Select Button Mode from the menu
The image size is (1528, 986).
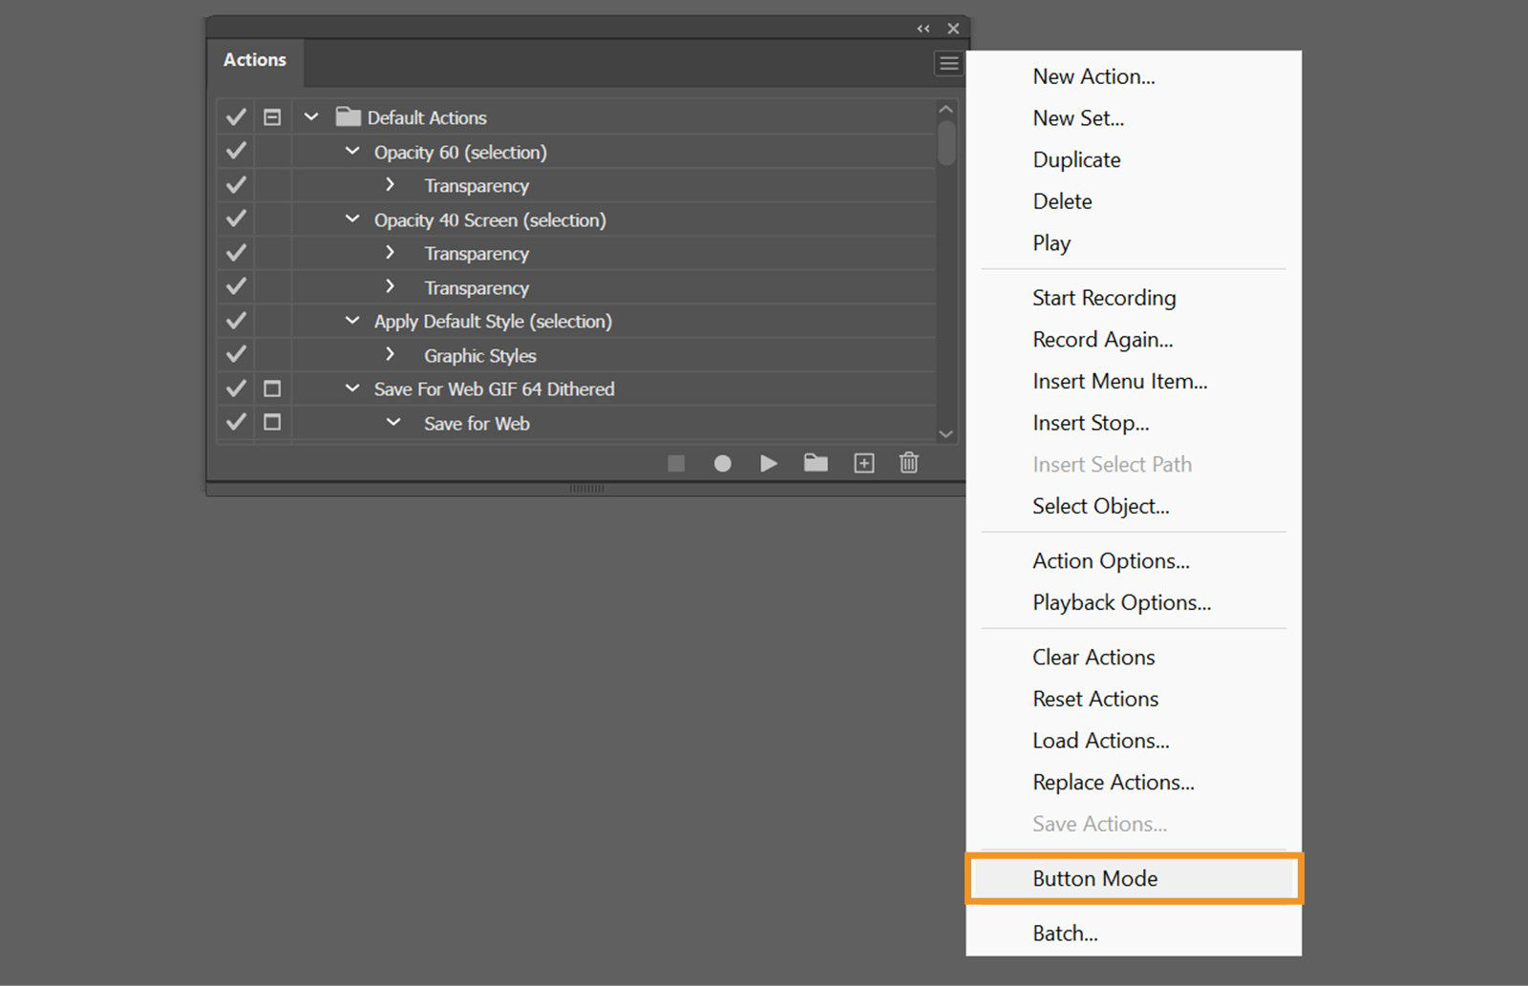(x=1094, y=878)
